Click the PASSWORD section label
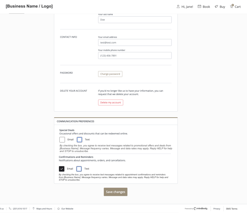Image resolution: width=247 pixels, height=213 pixels. point(66,73)
